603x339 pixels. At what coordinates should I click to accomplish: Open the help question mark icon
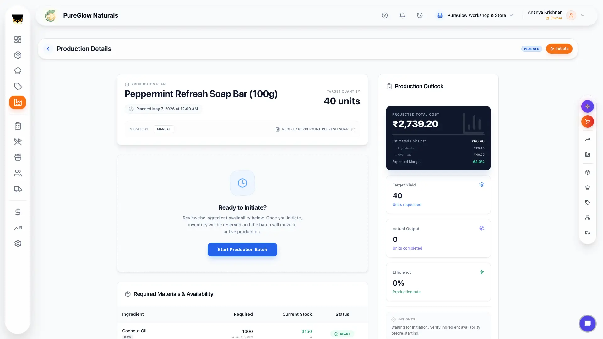tap(385, 15)
